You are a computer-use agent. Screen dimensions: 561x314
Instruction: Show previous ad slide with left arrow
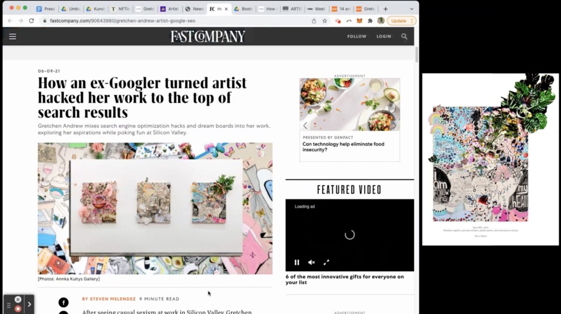[305, 126]
